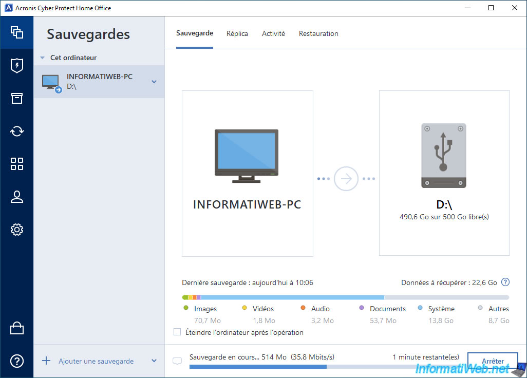
Task: Click the Autres size value 8,7 Go
Action: (x=499, y=320)
